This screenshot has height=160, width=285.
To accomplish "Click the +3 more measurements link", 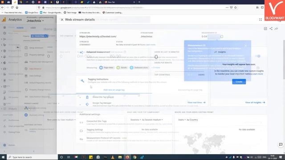I will pyautogui.click(x=156, y=68).
